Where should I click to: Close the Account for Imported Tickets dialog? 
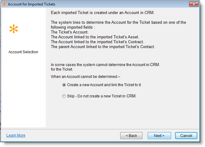[194, 4]
